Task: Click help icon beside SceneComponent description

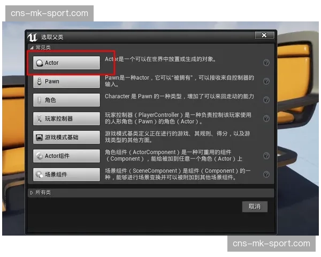Action: coord(266,174)
